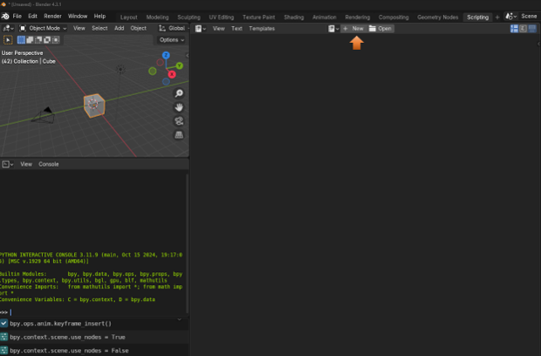This screenshot has height=356, width=541.
Task: Click the blue Z axis gizmo ball
Action: pos(167,57)
